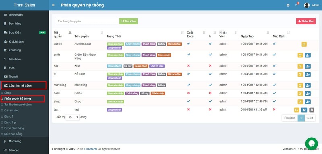Focus the Tìm thông tin quyền search field
The image size is (322, 154).
pyautogui.click(x=87, y=21)
